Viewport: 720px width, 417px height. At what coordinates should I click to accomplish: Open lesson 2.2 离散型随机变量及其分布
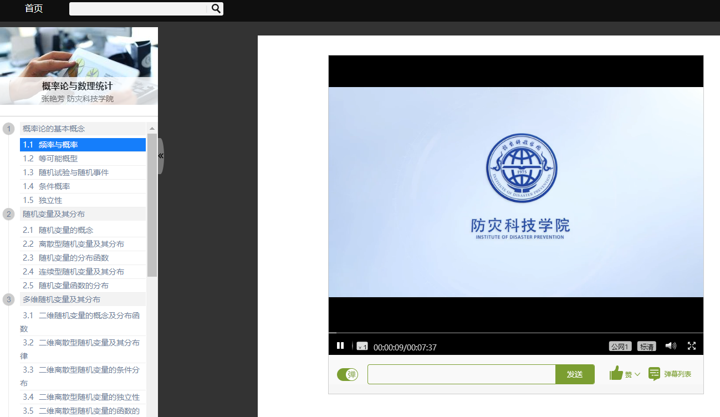tap(83, 244)
